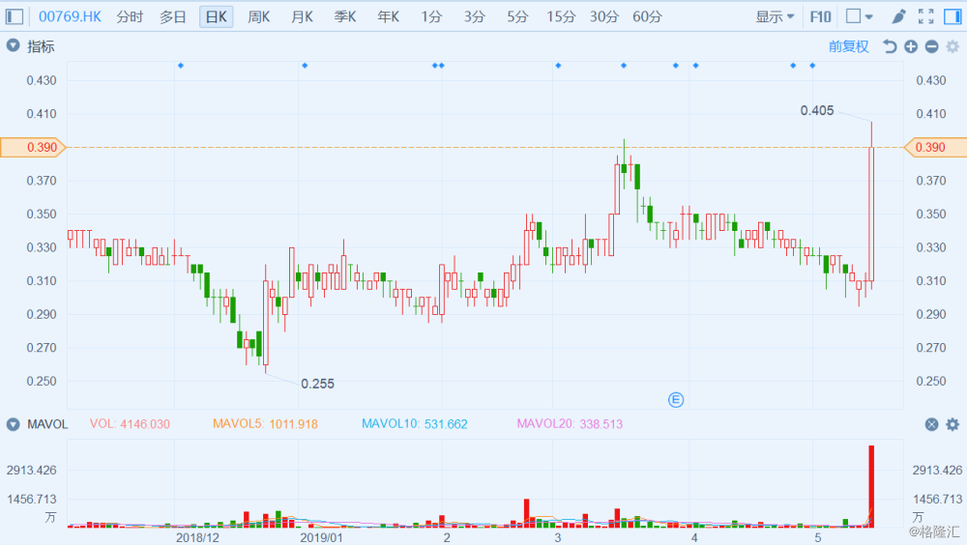Open the chart layout square dropdown
Image resolution: width=967 pixels, height=545 pixels.
pos(860,16)
